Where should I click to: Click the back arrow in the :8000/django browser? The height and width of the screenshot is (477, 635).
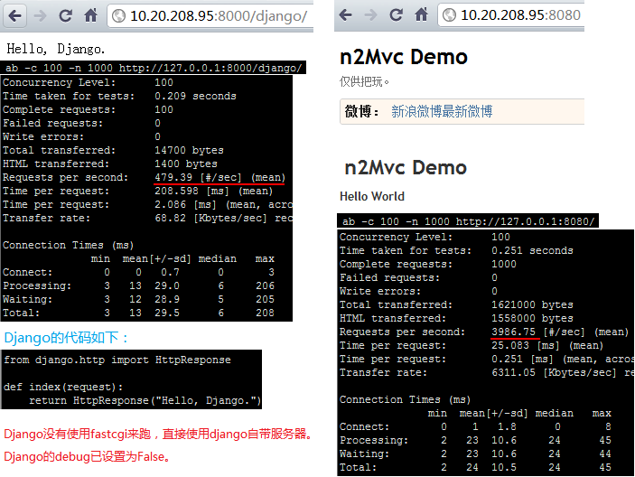click(15, 15)
